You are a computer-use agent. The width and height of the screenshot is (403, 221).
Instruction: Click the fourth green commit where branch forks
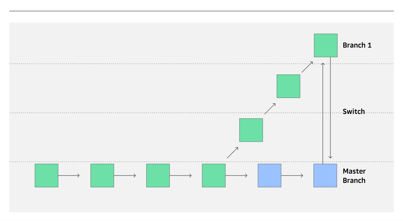[x=214, y=175]
